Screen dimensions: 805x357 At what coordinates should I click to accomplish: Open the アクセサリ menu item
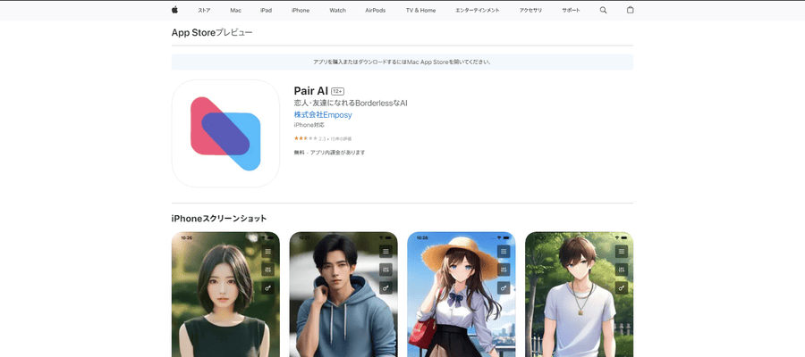coord(530,10)
